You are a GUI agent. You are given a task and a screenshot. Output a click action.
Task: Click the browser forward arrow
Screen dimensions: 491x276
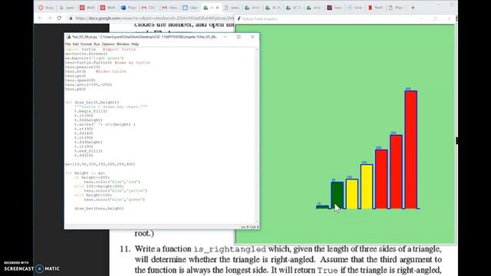(49, 18)
